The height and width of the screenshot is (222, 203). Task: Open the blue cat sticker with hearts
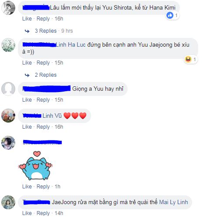tap(35, 166)
